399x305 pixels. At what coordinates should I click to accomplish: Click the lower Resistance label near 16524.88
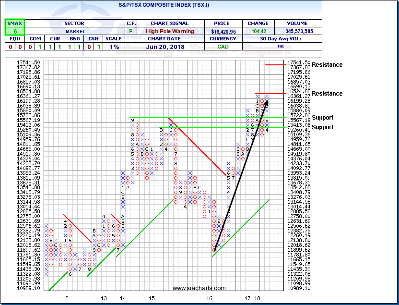(x=327, y=94)
